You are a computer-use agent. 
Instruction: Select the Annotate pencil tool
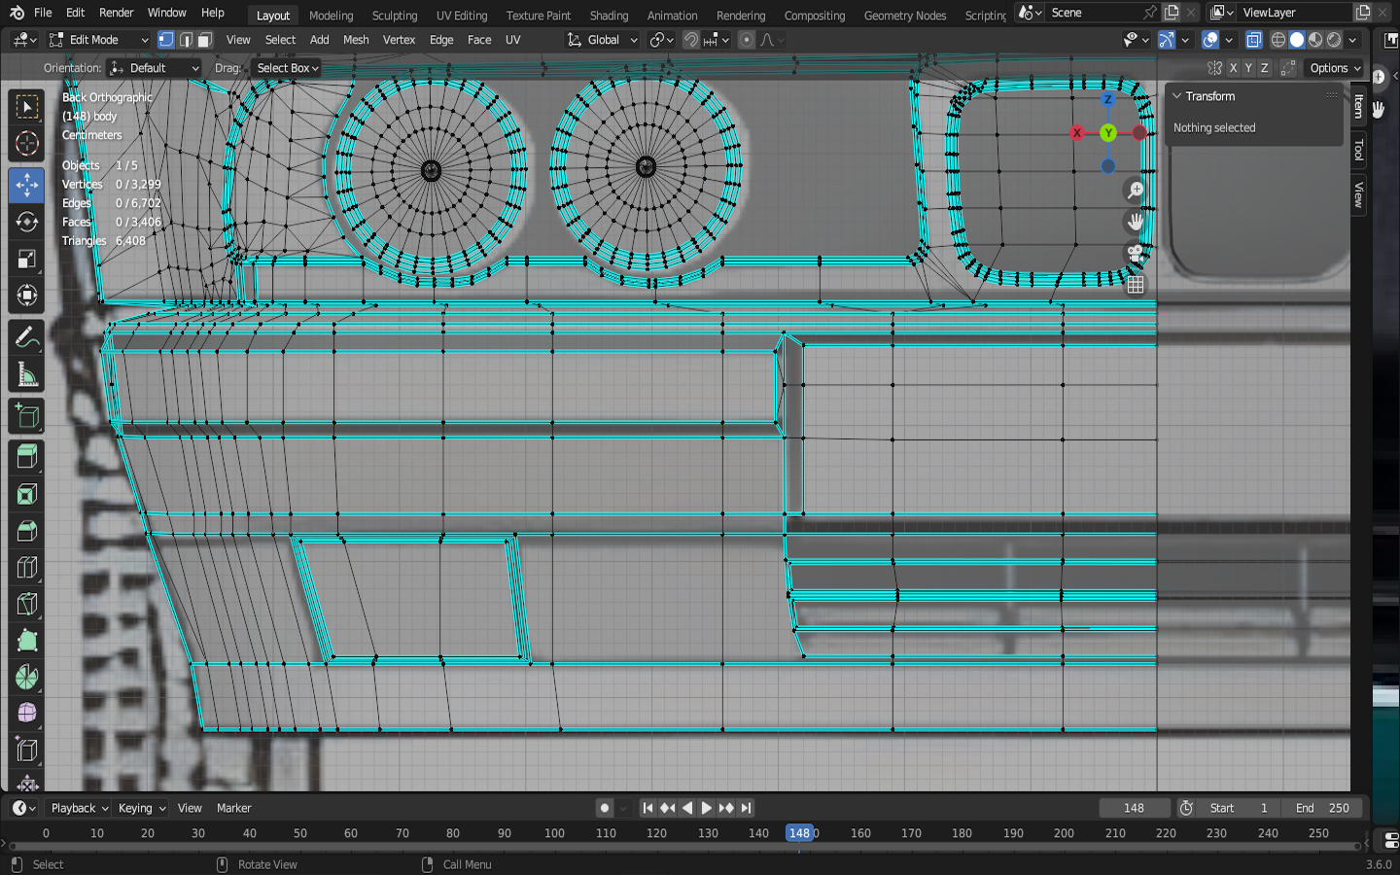pyautogui.click(x=27, y=337)
